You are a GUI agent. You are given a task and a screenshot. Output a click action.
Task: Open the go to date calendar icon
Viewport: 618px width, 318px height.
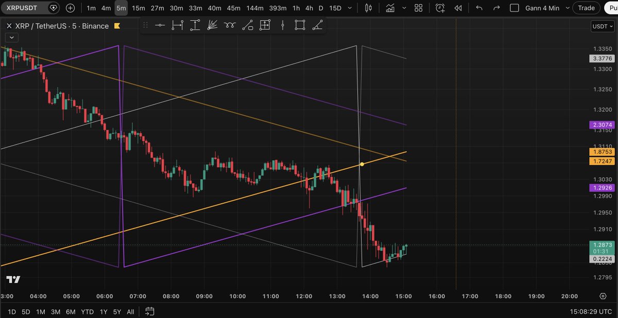coord(150,311)
